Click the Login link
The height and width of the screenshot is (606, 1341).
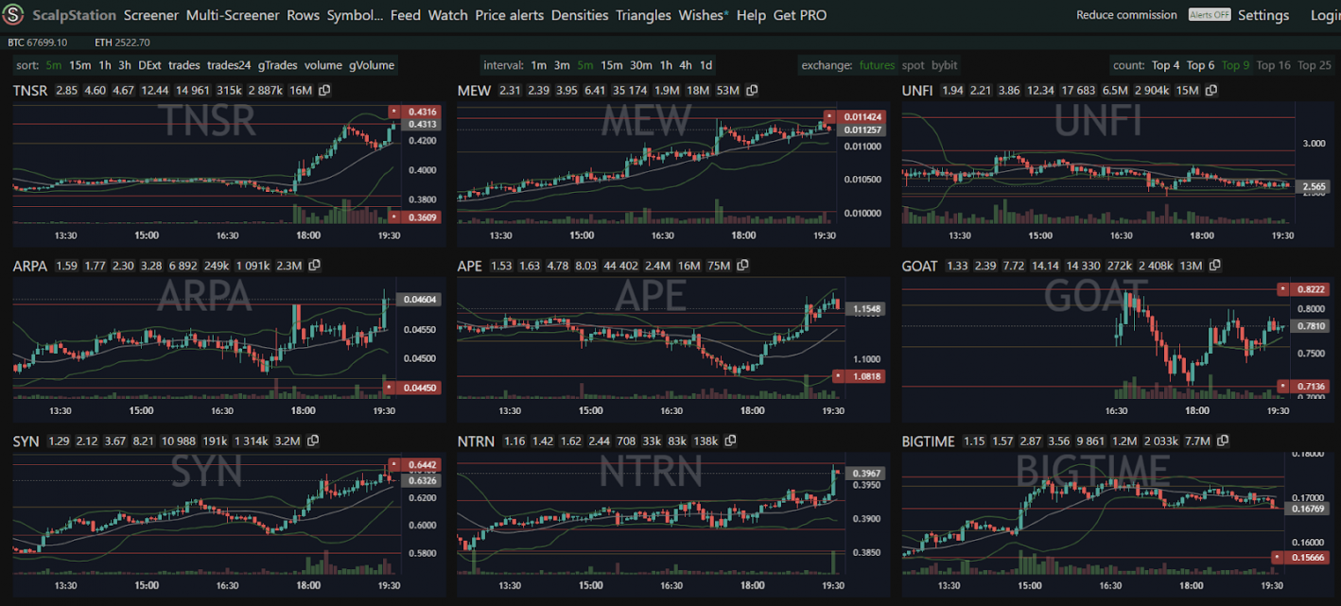tap(1325, 15)
